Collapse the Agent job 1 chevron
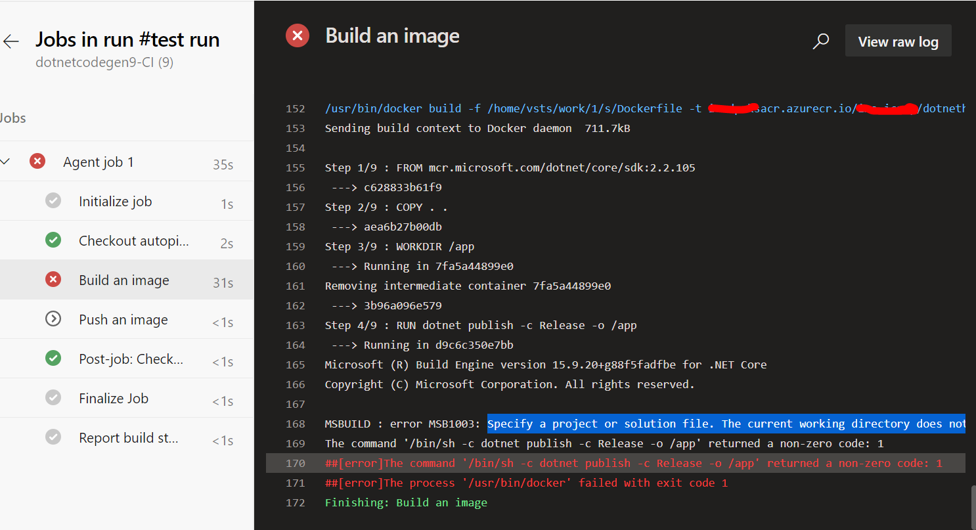Viewport: 976px width, 530px height. pos(5,162)
